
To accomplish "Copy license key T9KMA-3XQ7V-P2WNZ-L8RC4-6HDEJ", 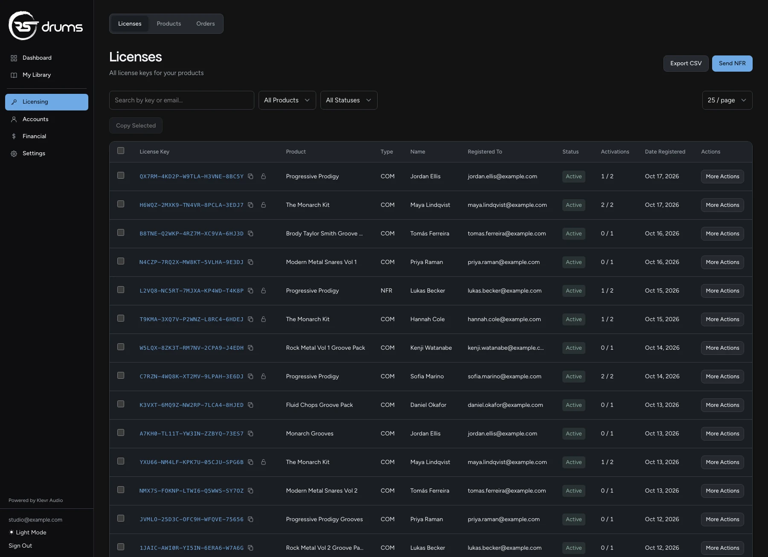I will coord(250,319).
